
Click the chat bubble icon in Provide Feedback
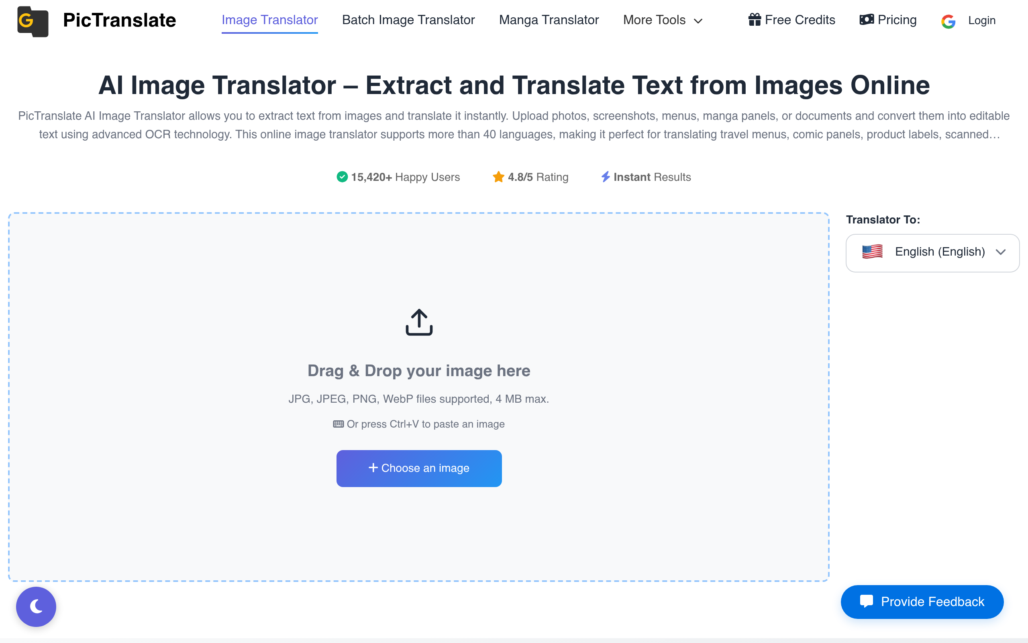pyautogui.click(x=866, y=601)
